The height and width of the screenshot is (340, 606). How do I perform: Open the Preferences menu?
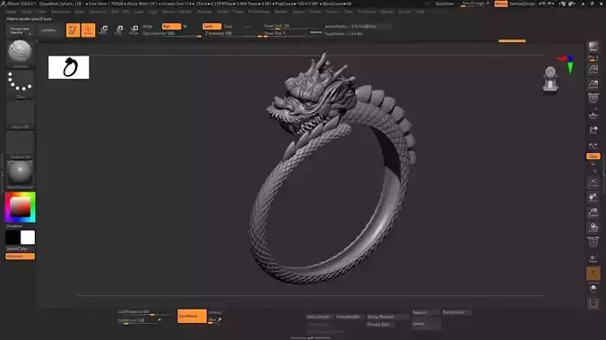(x=258, y=12)
